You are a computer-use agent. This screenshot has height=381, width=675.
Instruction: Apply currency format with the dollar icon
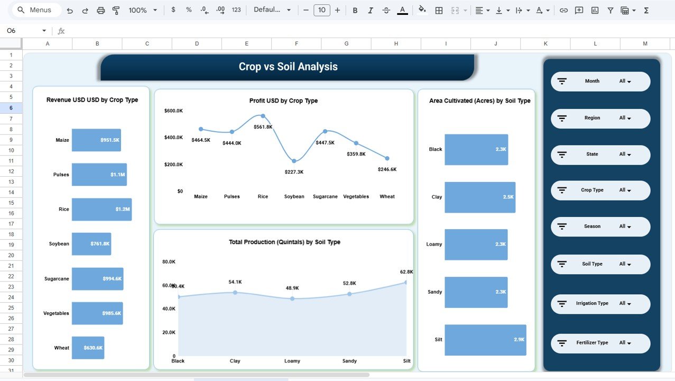tap(173, 10)
